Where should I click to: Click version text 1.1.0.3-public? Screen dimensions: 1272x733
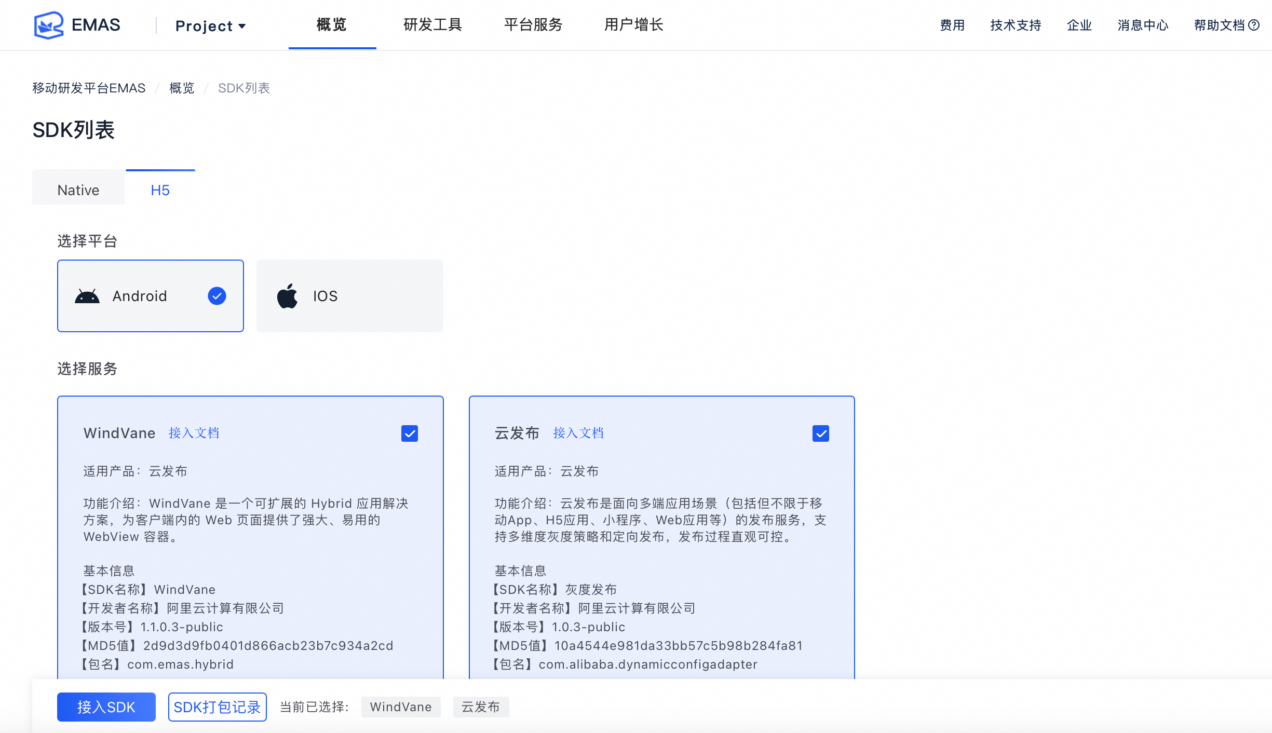182,627
